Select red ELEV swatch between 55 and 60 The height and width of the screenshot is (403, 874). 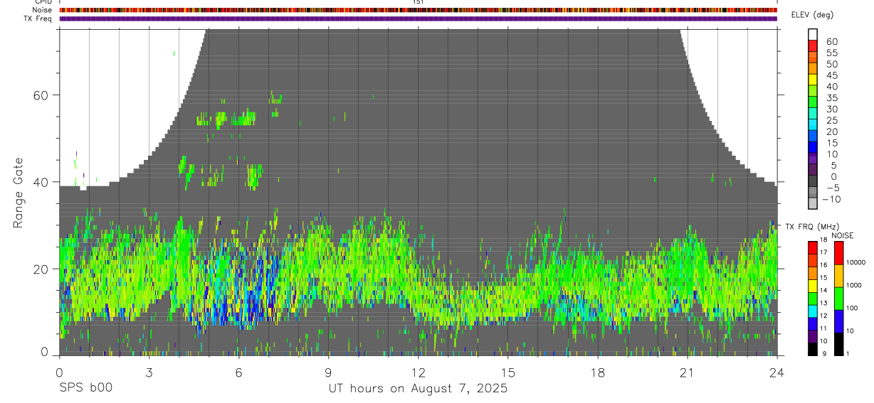pos(813,45)
